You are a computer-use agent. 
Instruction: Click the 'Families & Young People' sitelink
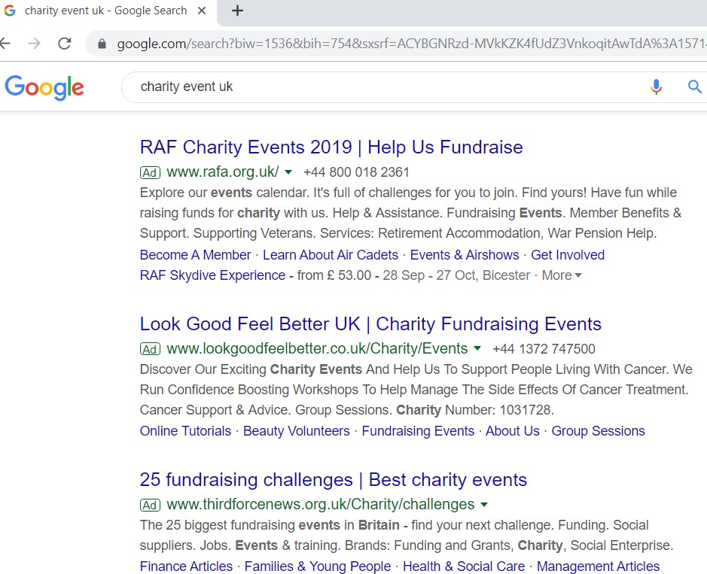pyautogui.click(x=318, y=566)
